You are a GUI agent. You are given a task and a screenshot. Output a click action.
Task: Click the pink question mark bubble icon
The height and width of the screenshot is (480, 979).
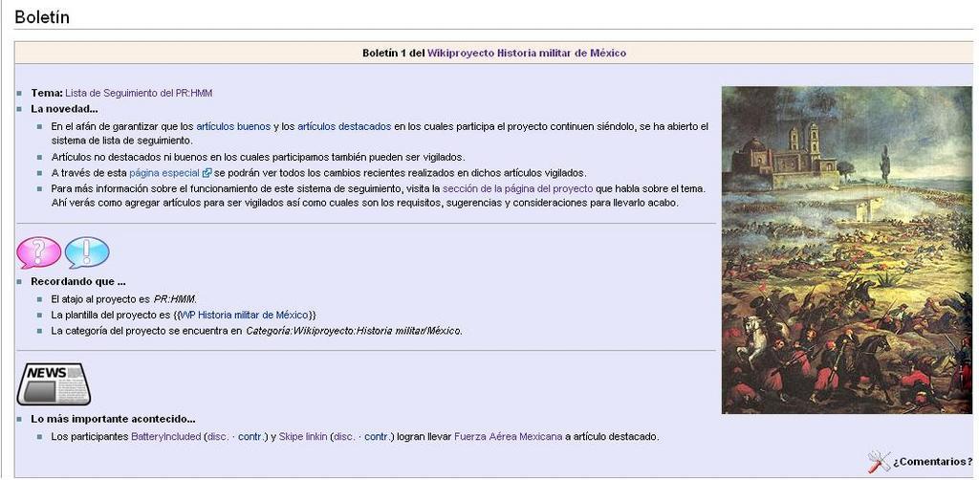(x=39, y=253)
